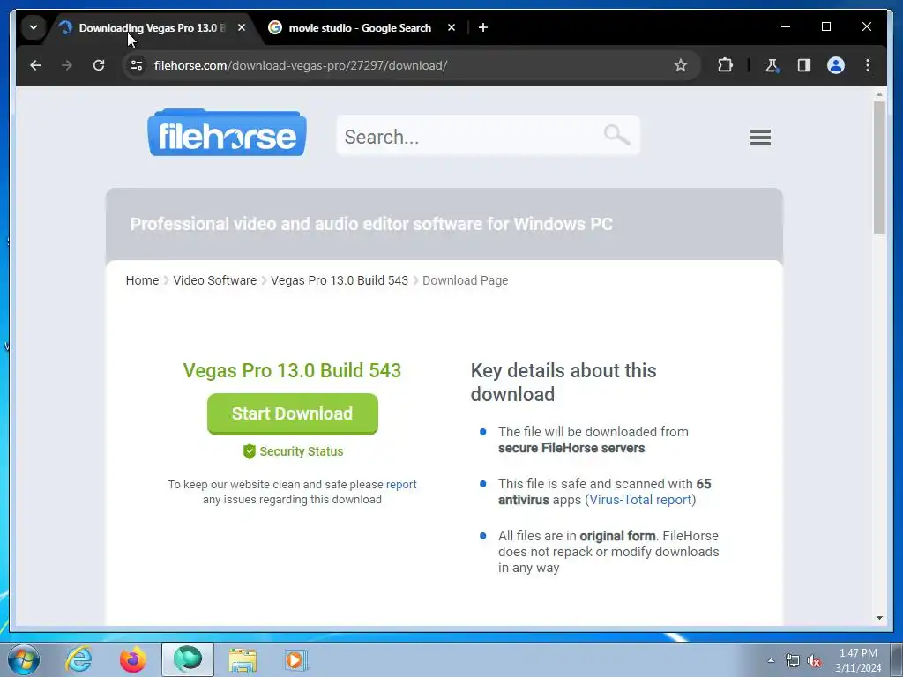
Task: Open the Chrome extensions puzzle icon
Action: pyautogui.click(x=725, y=65)
